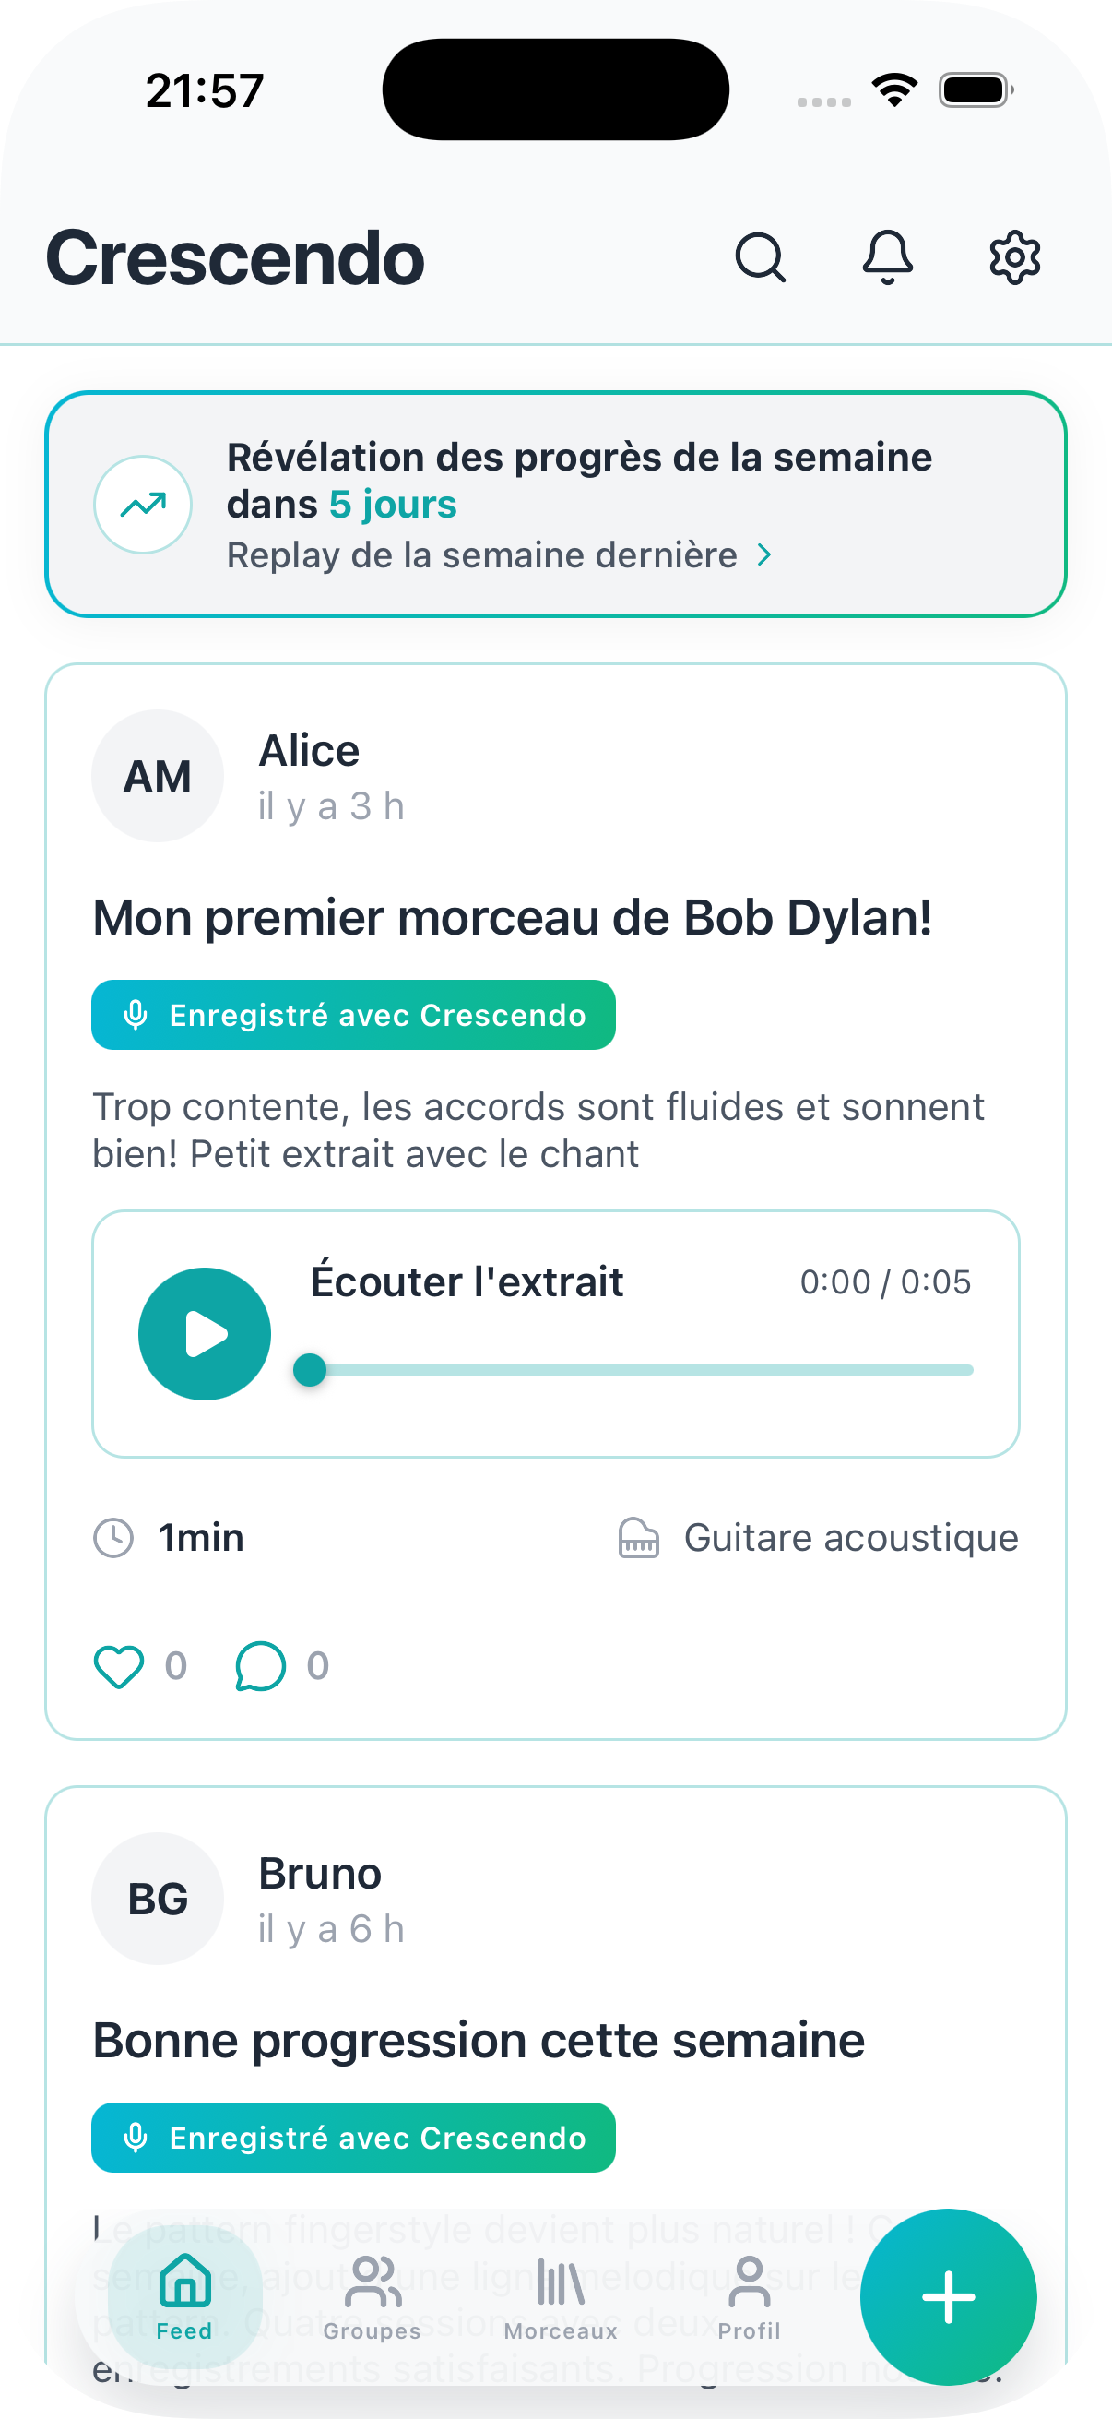
Task: Open comments on Alice's post
Action: (260, 1667)
